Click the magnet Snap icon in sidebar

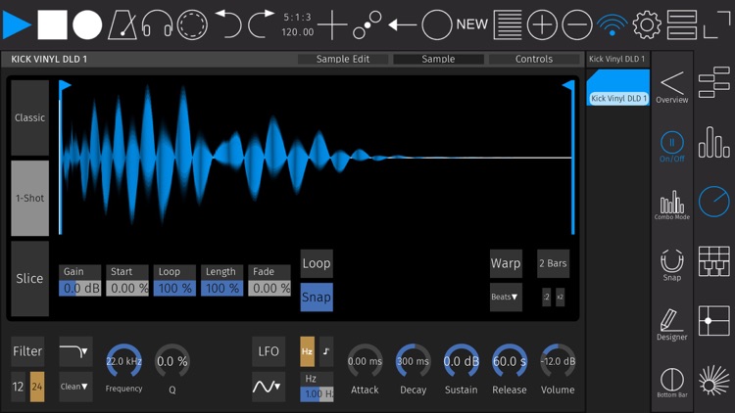click(671, 264)
